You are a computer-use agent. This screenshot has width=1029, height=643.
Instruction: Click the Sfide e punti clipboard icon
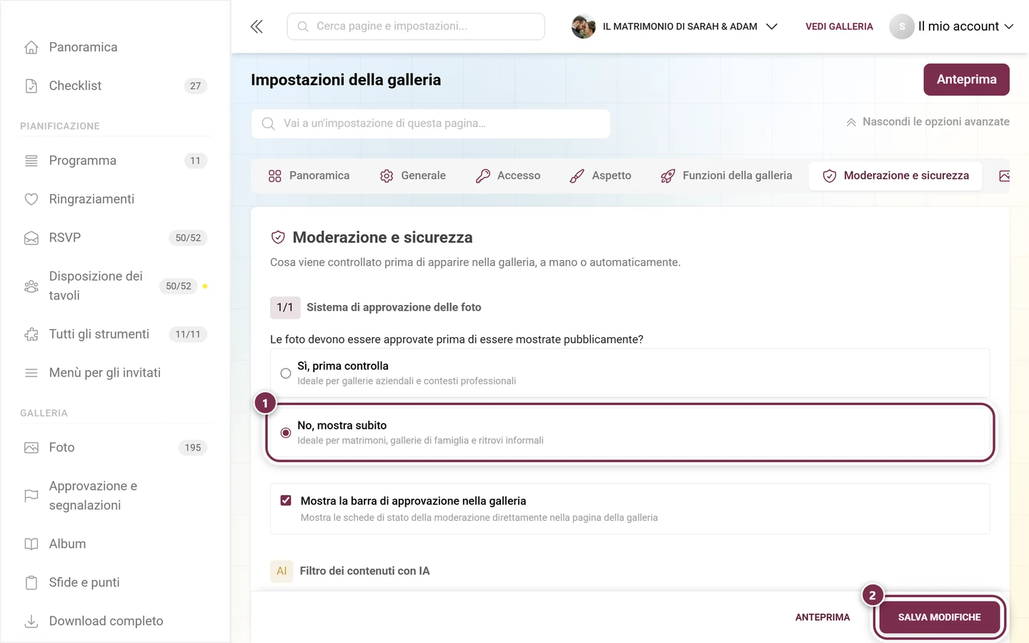(31, 583)
